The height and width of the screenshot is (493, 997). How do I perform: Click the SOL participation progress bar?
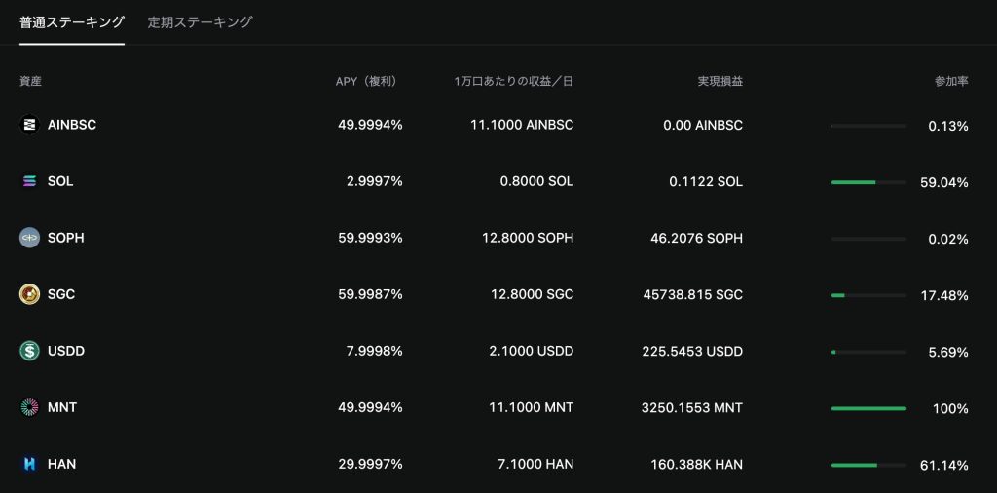coord(868,182)
